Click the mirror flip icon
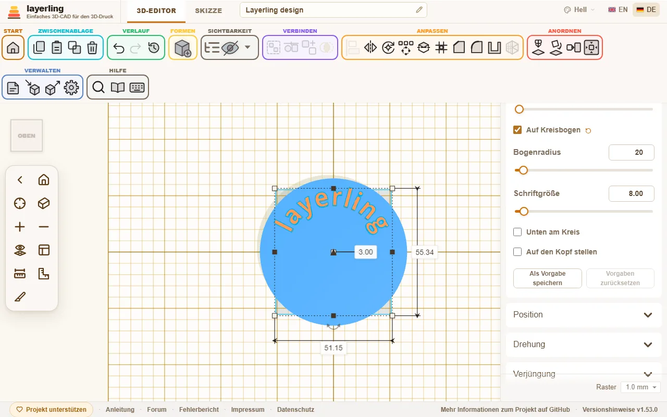 370,48
